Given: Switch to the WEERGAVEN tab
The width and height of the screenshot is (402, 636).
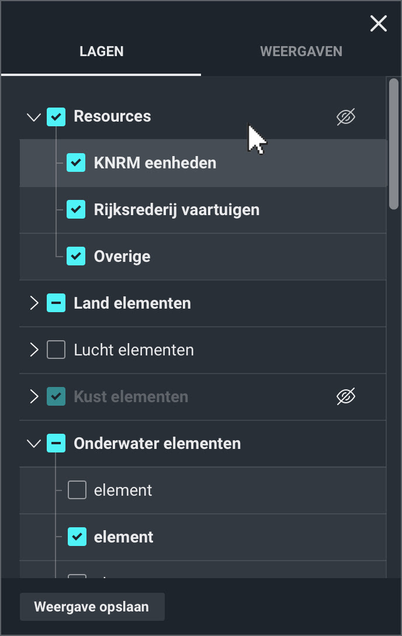Looking at the screenshot, I should pos(301,51).
